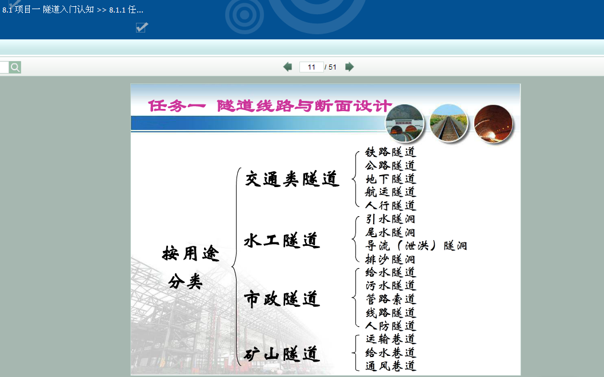The width and height of the screenshot is (604, 377).
Task: Click the 通风巷道 entry
Action: [x=391, y=366]
